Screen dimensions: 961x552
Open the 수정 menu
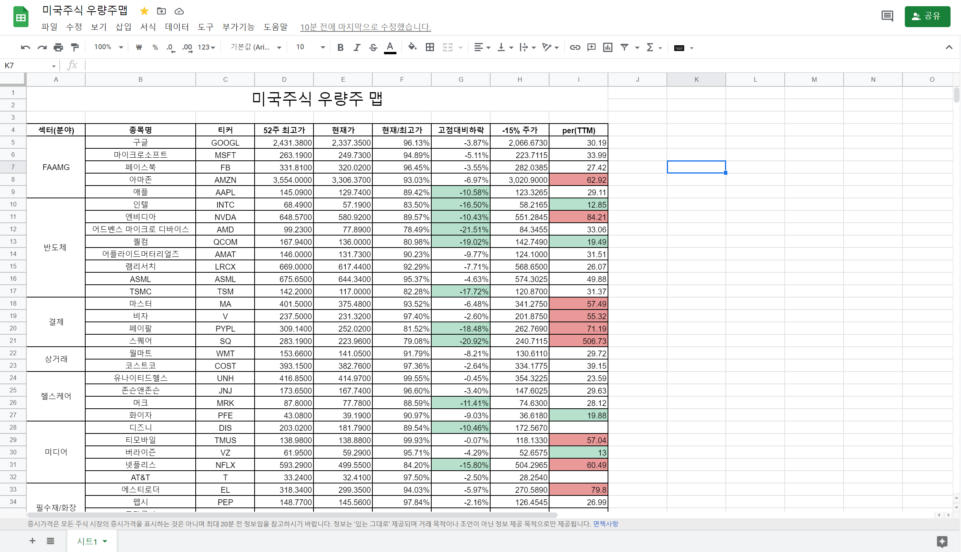[74, 27]
